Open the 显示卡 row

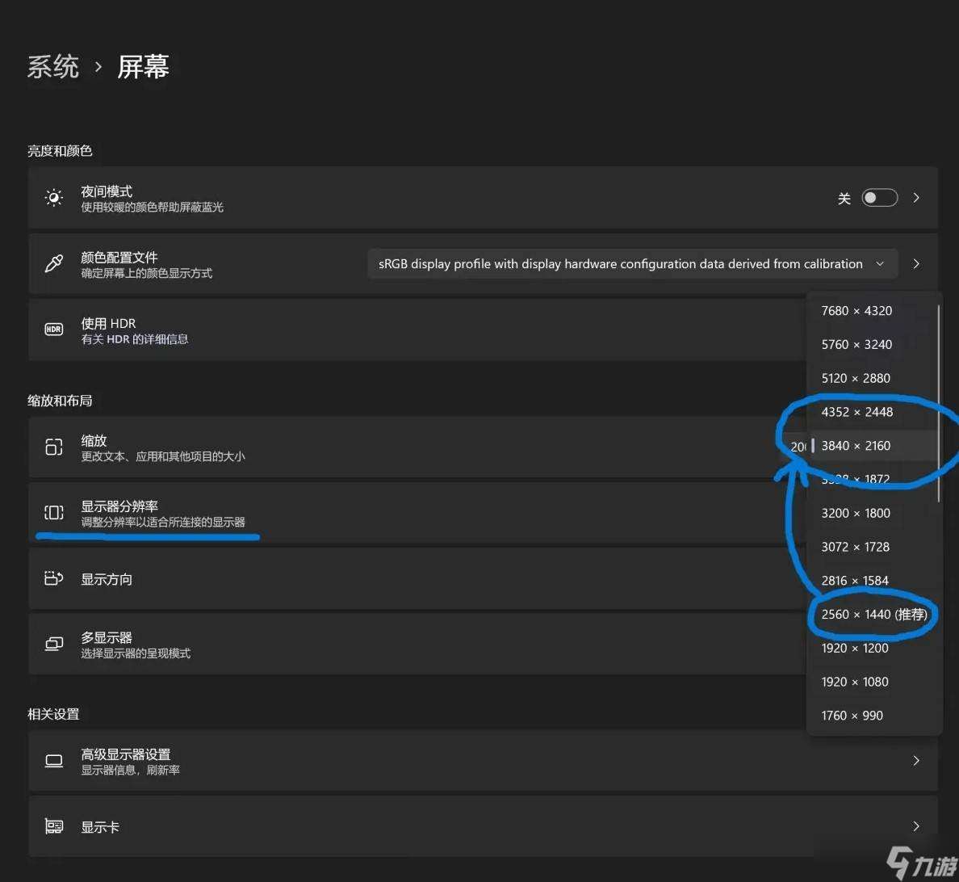484,826
